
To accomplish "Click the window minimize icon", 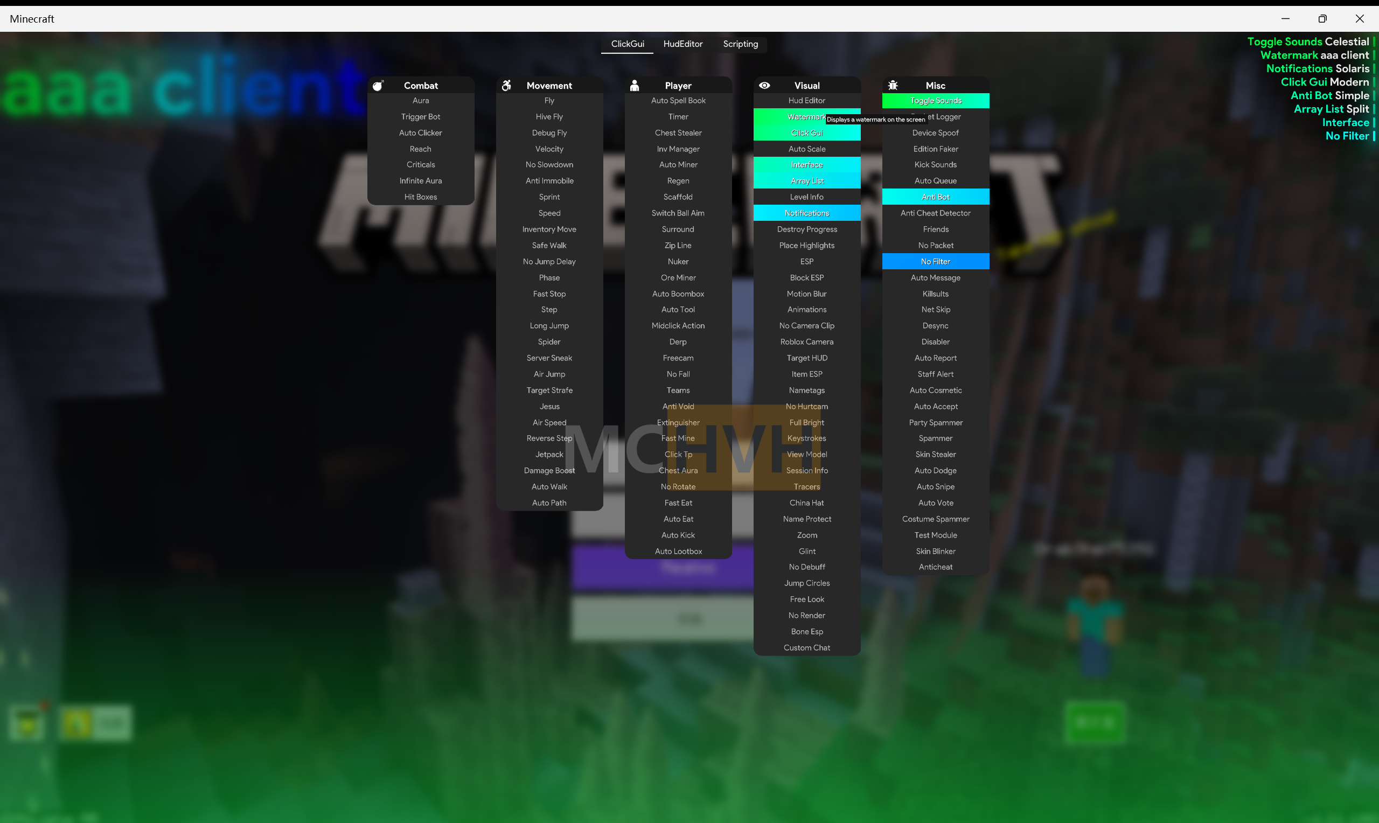I will [x=1285, y=19].
